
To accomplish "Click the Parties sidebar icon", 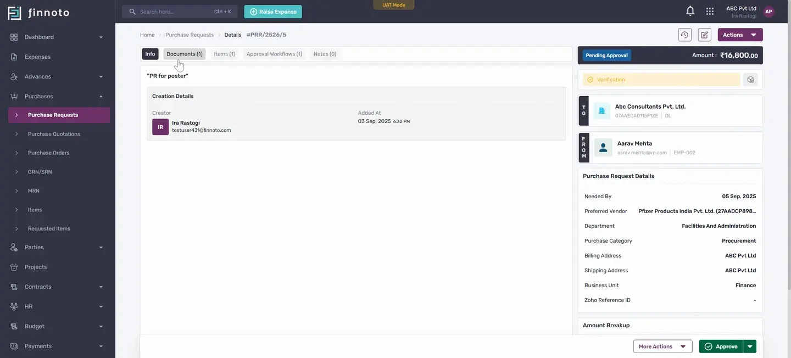I will click(x=14, y=247).
